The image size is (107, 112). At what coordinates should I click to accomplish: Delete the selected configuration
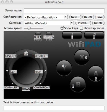click(x=88, y=17)
